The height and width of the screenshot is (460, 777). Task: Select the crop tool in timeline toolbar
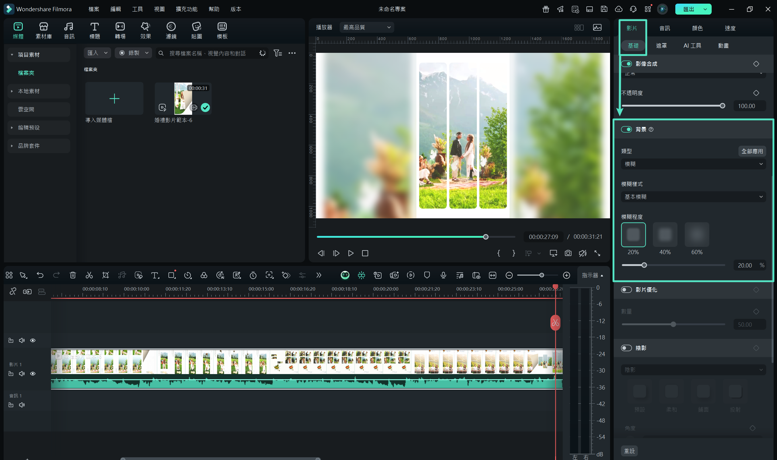point(105,275)
